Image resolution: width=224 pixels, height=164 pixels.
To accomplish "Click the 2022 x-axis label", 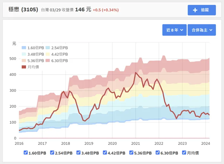I will pyautogui.click(x=159, y=143).
